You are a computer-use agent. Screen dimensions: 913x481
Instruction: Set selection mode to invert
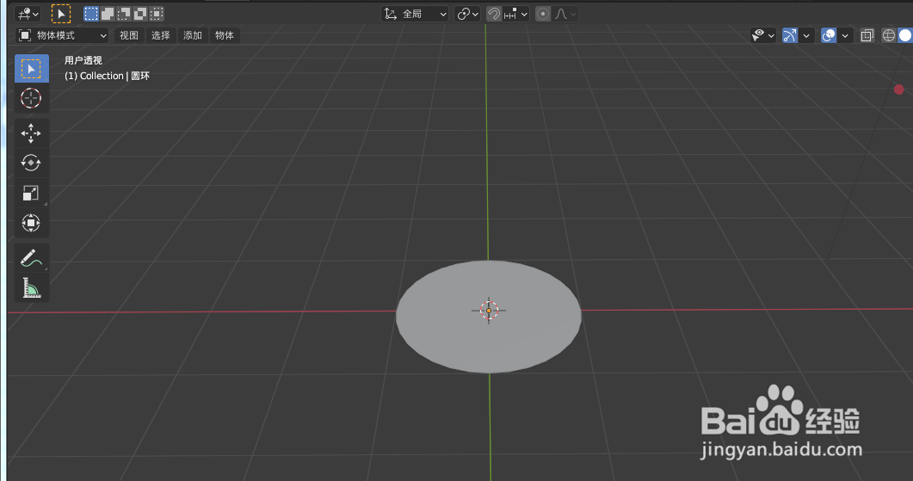pos(139,14)
